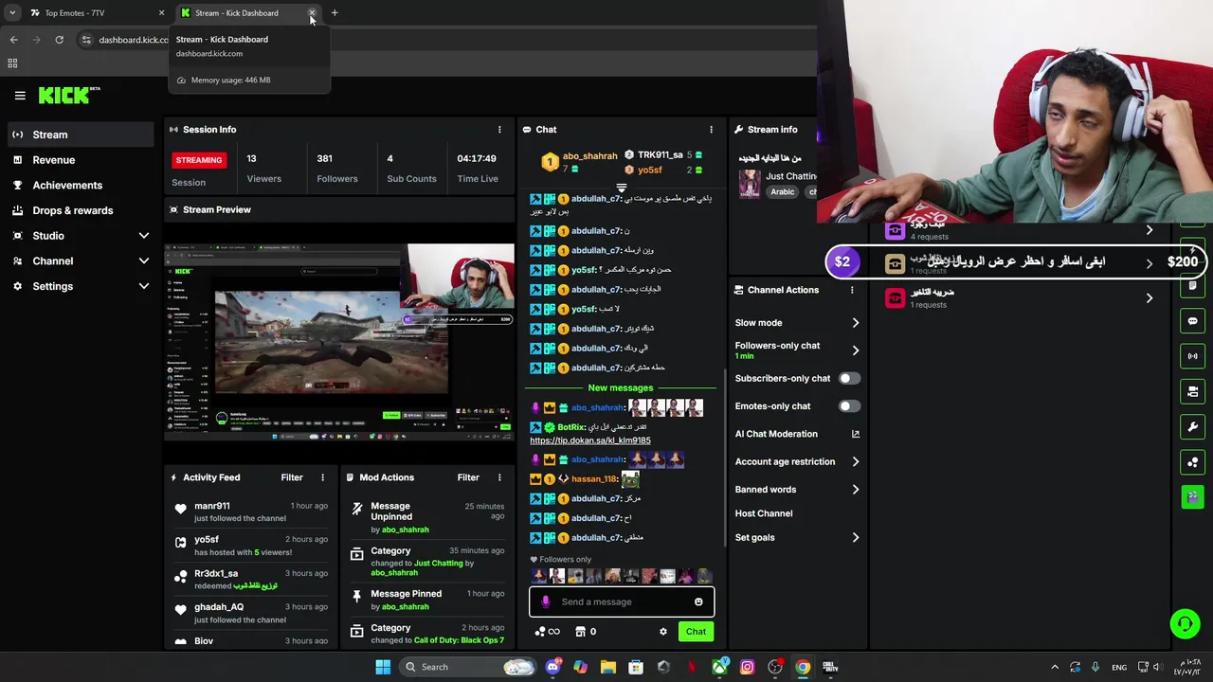
Task: Click abo_shahrah top gifter in chat header
Action: [x=579, y=162]
